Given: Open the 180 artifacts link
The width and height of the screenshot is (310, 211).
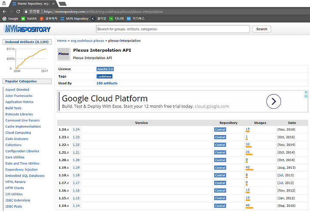Looking at the screenshot, I should pyautogui.click(x=107, y=83).
